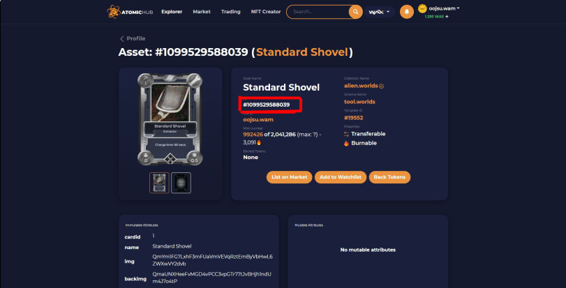Click mint number 992426
Screen dimensions: 566x288
tap(253, 135)
